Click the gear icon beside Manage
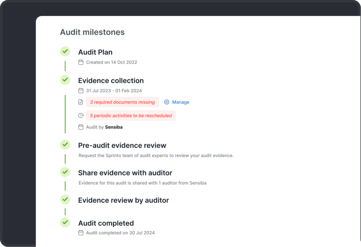This screenshot has width=361, height=247. click(x=167, y=102)
